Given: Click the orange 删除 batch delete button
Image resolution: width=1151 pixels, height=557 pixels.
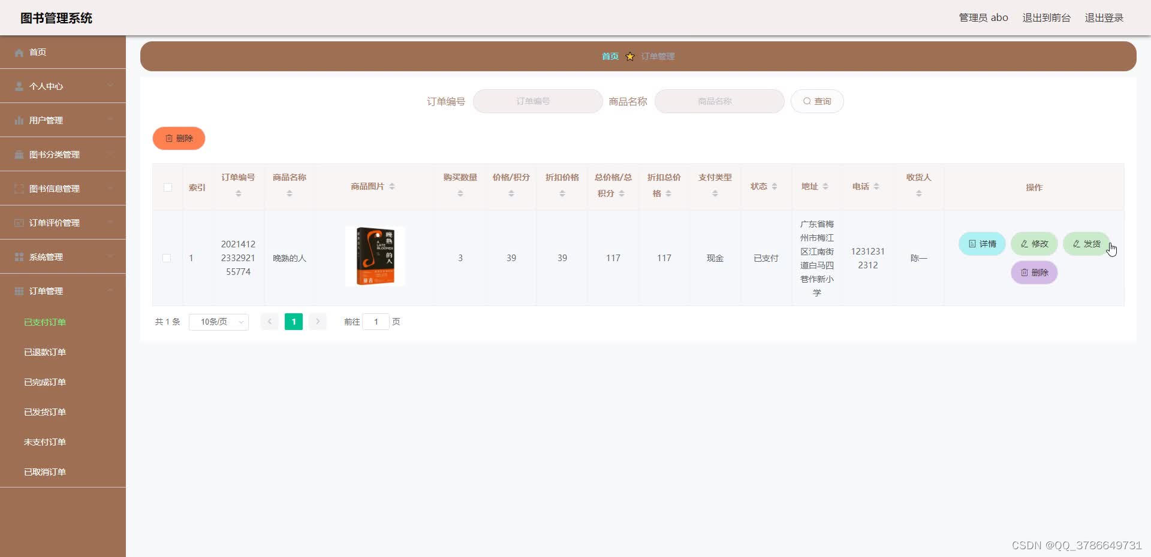Looking at the screenshot, I should pyautogui.click(x=179, y=138).
